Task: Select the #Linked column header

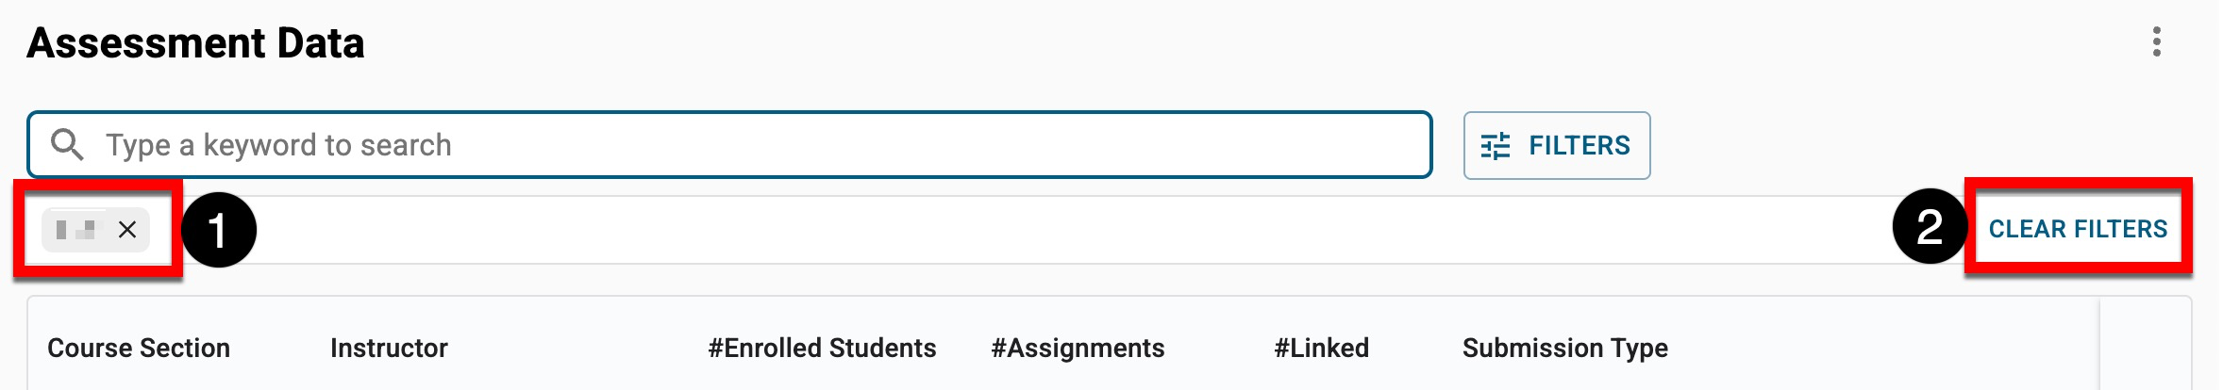Action: click(x=1321, y=348)
